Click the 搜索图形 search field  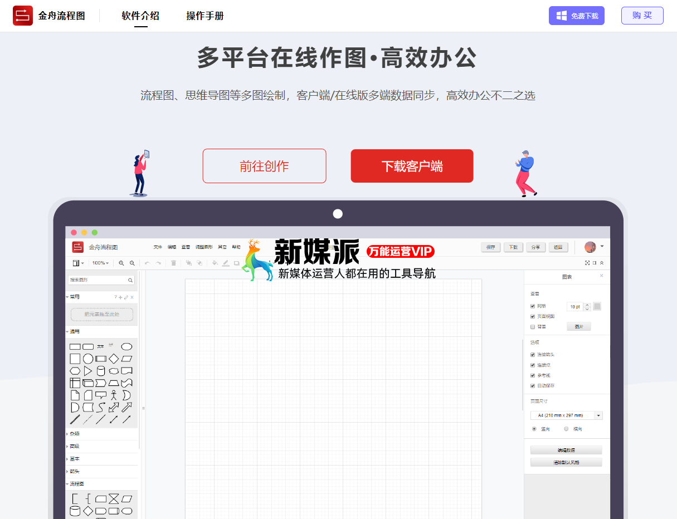[101, 280]
